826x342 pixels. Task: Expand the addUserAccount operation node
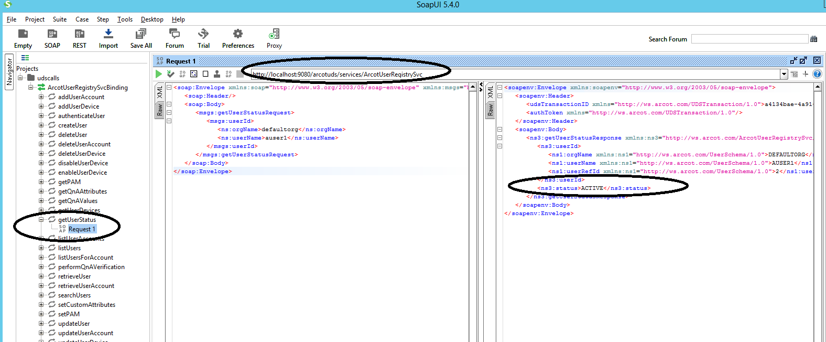point(41,97)
